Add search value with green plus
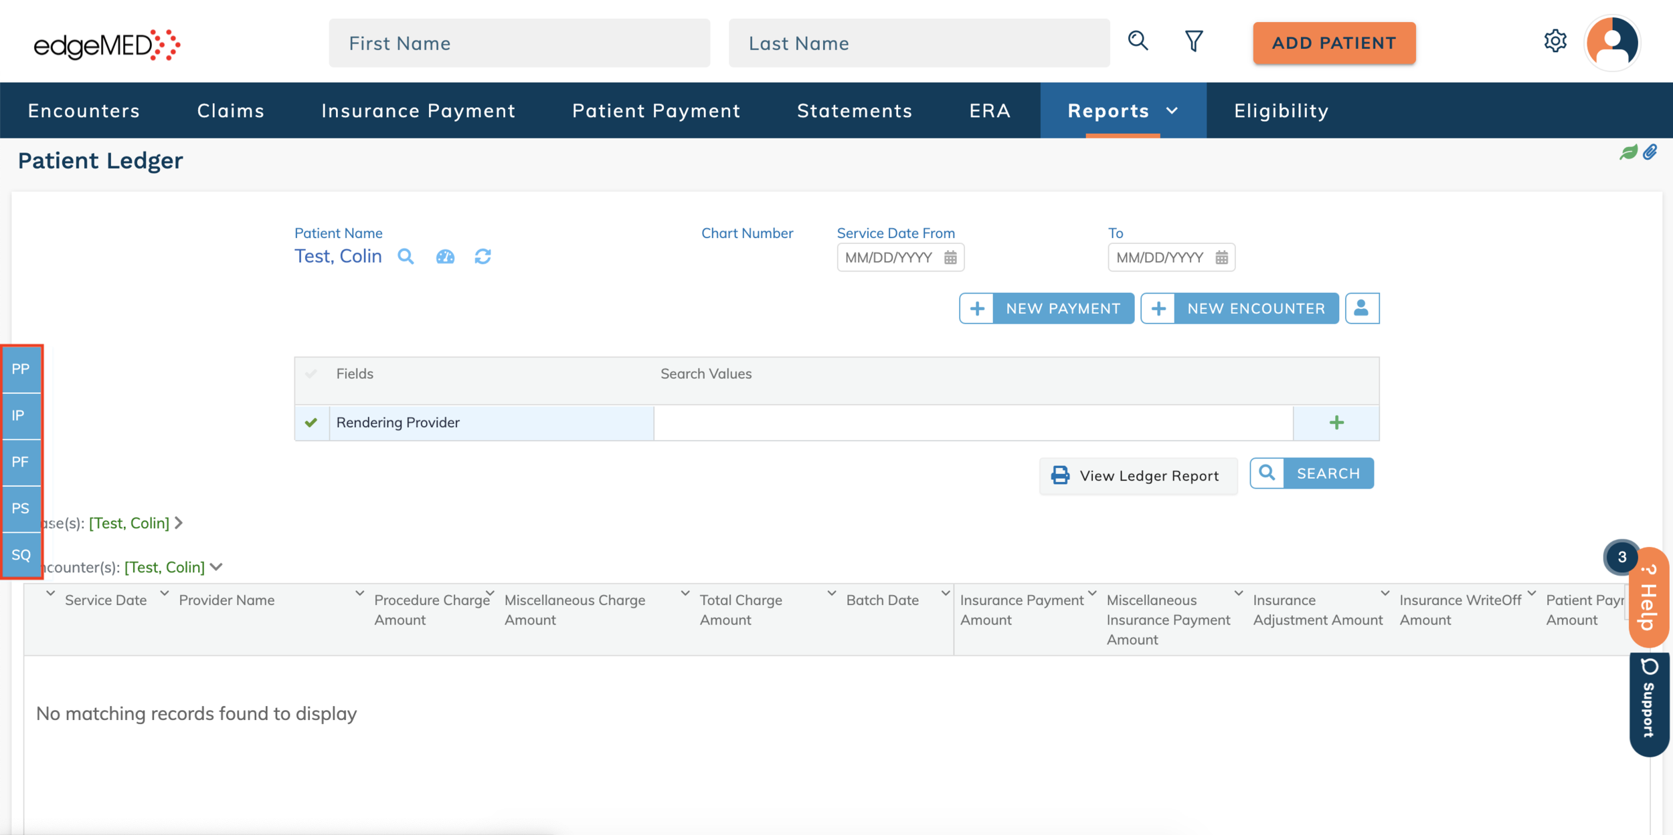This screenshot has width=1673, height=835. pyautogui.click(x=1336, y=423)
